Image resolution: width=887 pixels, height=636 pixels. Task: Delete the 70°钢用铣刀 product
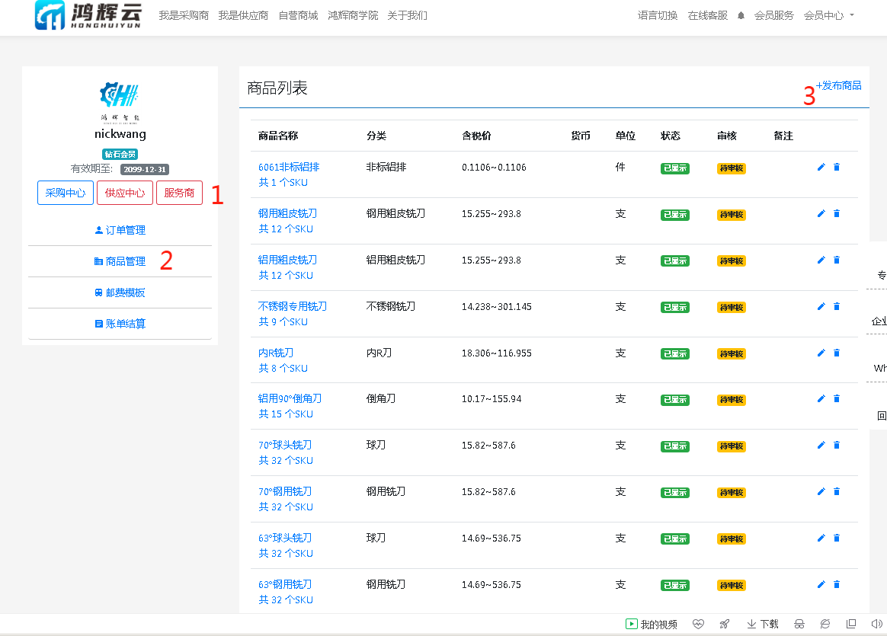[837, 491]
